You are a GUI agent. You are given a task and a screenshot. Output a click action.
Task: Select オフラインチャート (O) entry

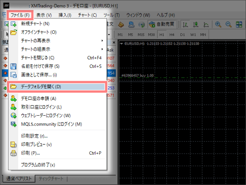click(58, 32)
